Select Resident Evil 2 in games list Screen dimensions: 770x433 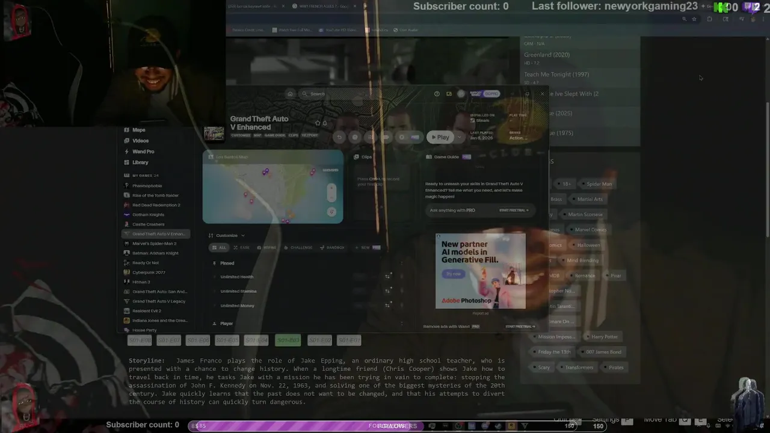point(147,311)
